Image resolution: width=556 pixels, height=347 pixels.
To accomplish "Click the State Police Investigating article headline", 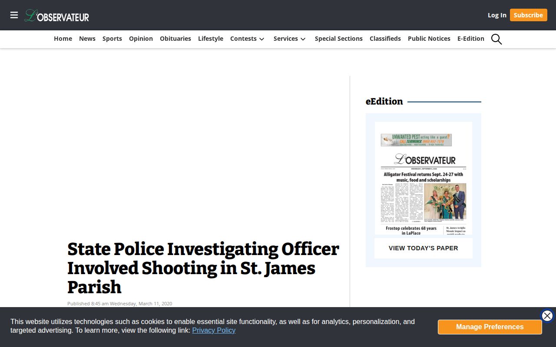I will click(x=203, y=268).
